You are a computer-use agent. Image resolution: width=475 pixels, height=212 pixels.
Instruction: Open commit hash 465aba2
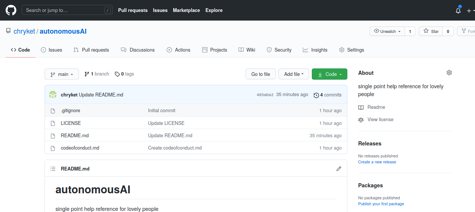pos(265,95)
